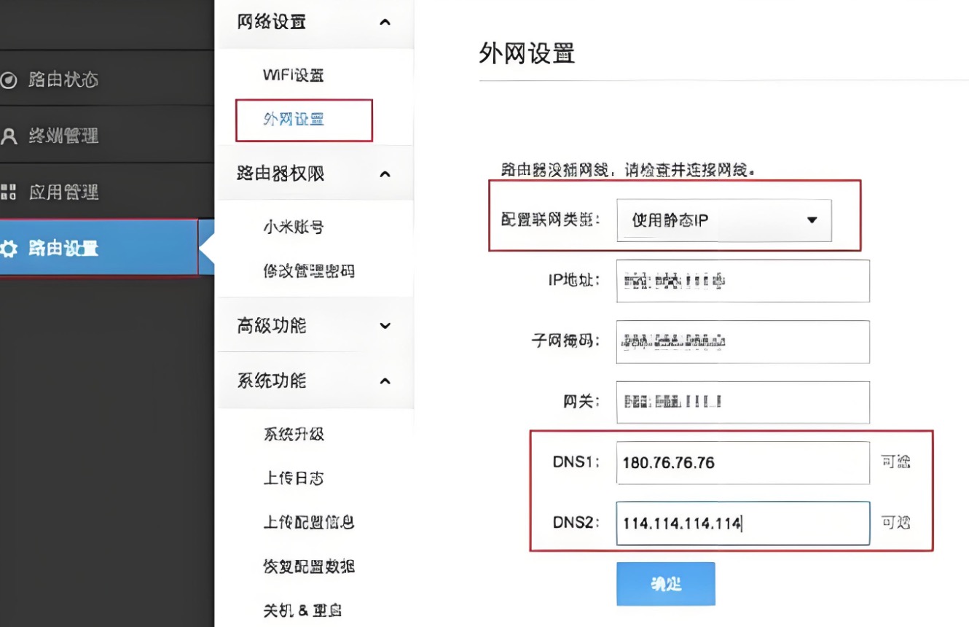The width and height of the screenshot is (969, 627).
Task: Expand the 高级功能 section chevron
Action: [x=385, y=326]
